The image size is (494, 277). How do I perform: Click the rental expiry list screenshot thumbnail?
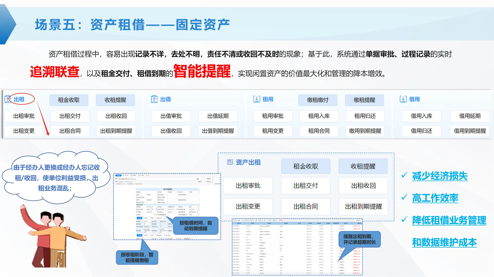(297, 247)
